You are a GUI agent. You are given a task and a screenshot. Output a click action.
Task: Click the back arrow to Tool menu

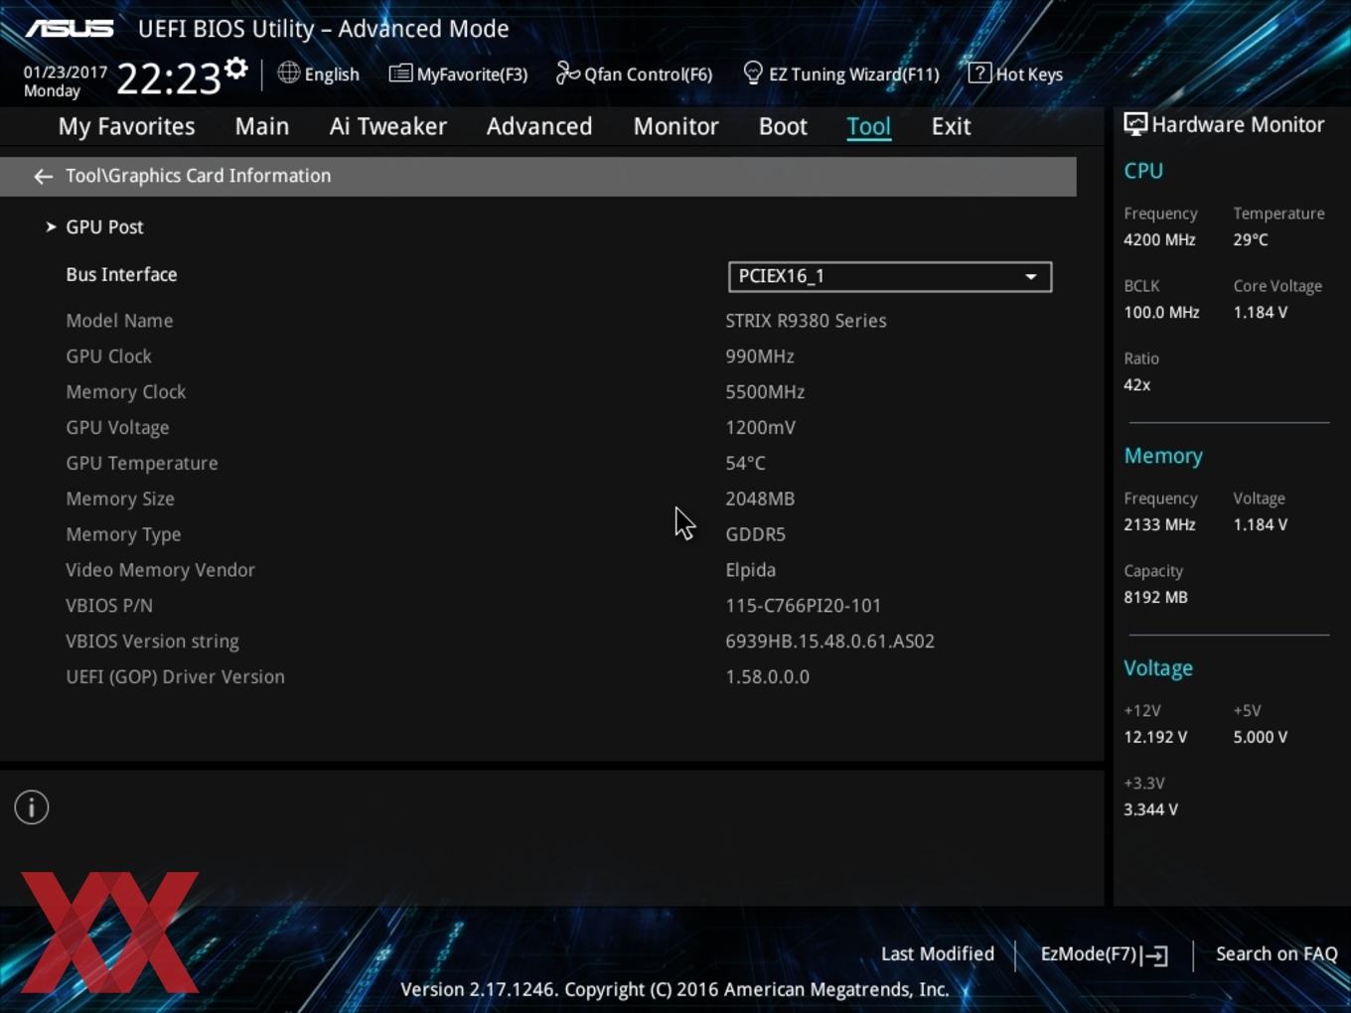(x=43, y=176)
